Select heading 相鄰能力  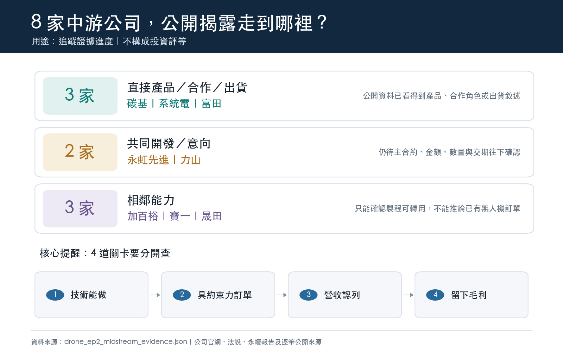point(151,200)
